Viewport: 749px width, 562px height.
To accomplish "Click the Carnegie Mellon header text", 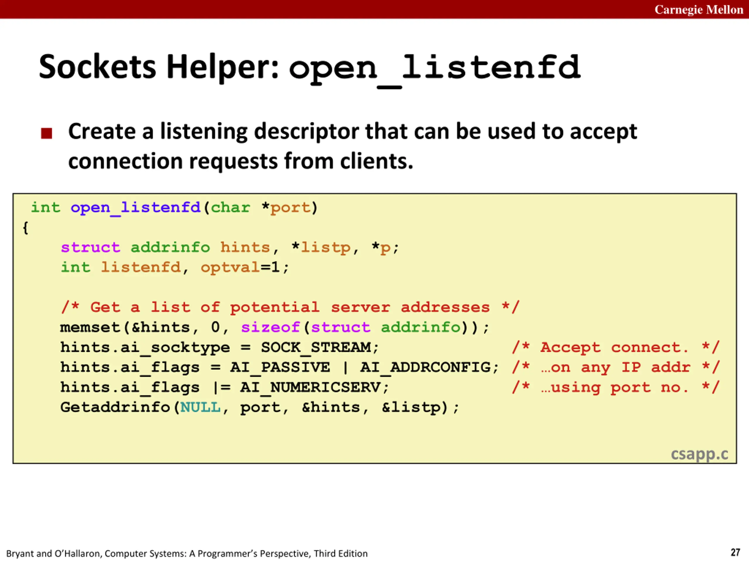I will [x=699, y=9].
